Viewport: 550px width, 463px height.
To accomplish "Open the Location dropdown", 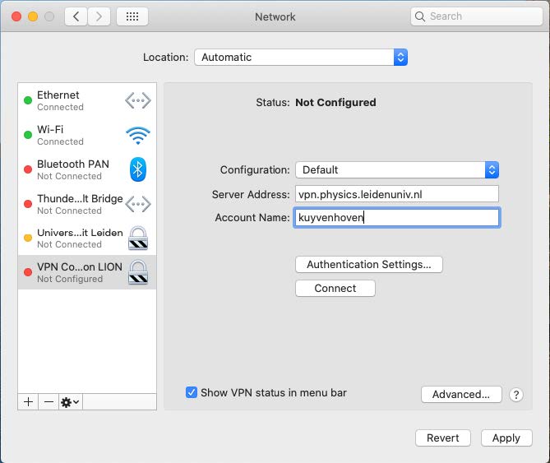I will coord(301,58).
